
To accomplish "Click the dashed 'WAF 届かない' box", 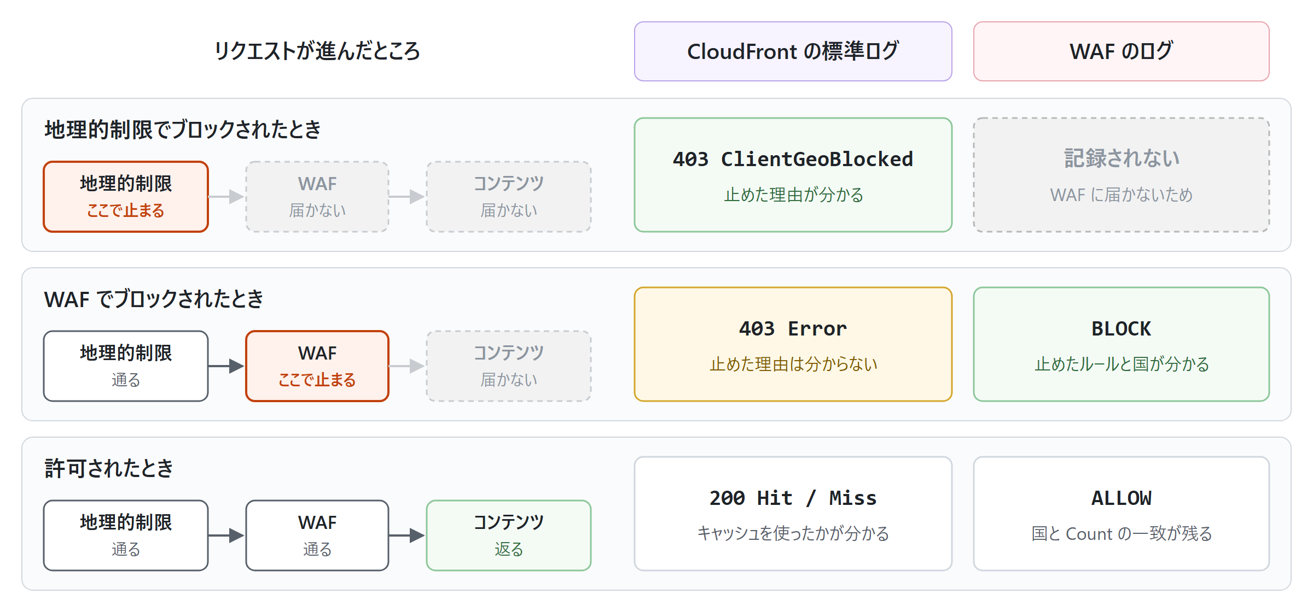I will [x=317, y=197].
